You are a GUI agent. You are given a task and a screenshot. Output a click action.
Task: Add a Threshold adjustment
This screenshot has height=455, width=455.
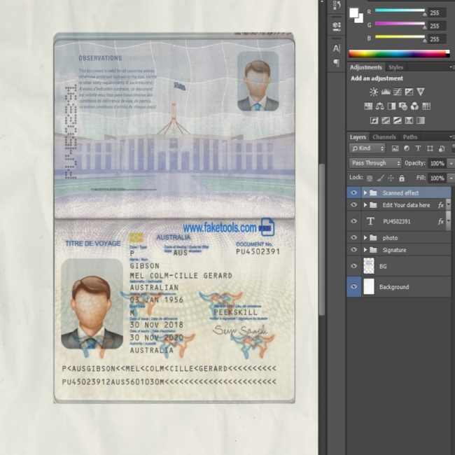click(x=398, y=120)
